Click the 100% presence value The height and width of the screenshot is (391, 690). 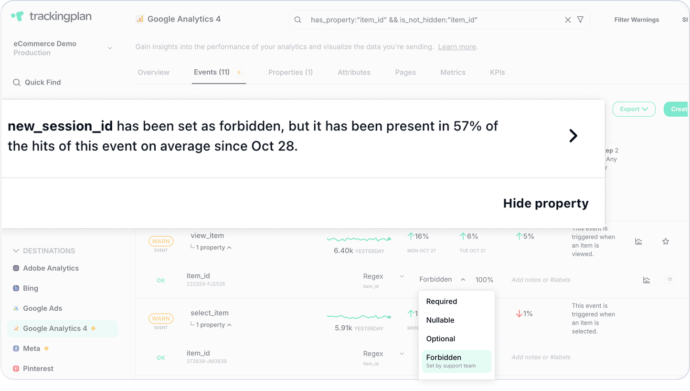(x=484, y=280)
